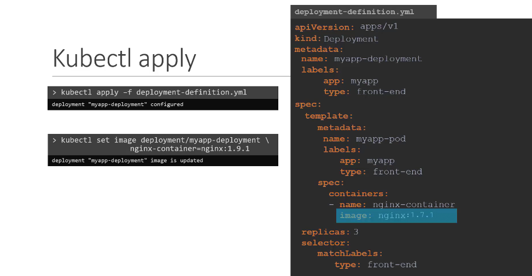Screen dimensions: 532x276
Task: Click the template: key in the spec
Action: point(329,116)
